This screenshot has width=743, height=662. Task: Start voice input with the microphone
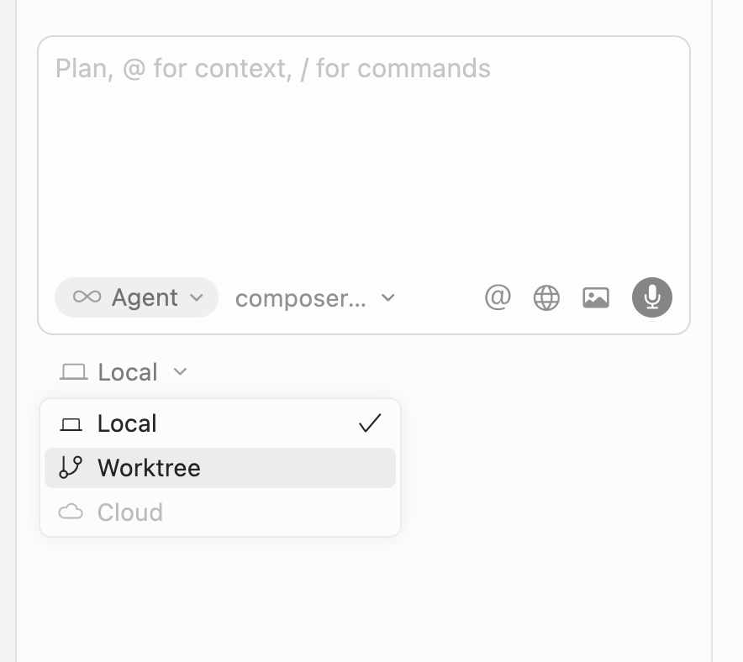(x=651, y=297)
